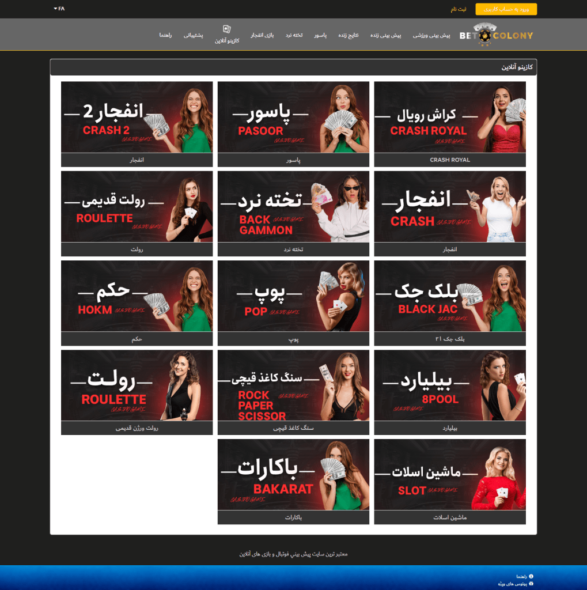Open the FA language dropdown
This screenshot has width=587, height=590.
tap(59, 9)
